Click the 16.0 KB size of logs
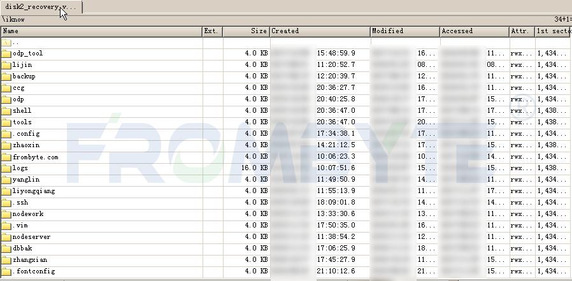 [254, 168]
